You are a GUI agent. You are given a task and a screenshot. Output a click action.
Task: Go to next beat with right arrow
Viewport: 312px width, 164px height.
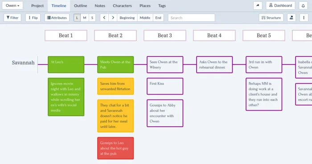click(113, 18)
